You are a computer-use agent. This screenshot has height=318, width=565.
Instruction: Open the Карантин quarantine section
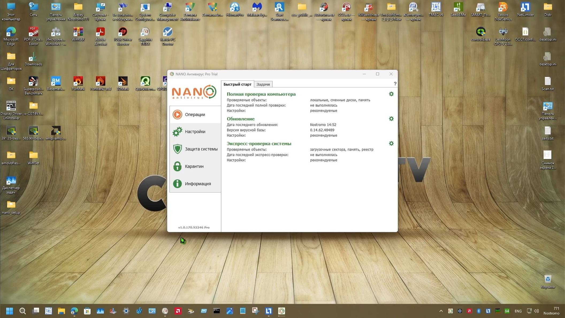click(194, 166)
